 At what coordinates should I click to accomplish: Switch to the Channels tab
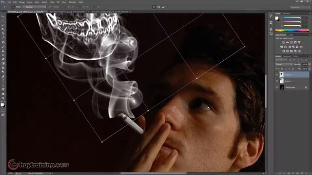tap(287, 56)
